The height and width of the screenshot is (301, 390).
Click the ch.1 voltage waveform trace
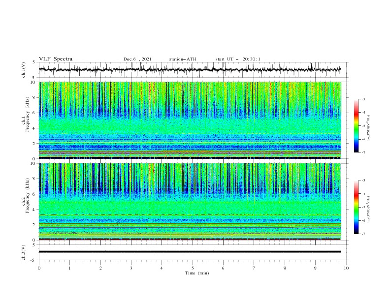pyautogui.click(x=190, y=70)
